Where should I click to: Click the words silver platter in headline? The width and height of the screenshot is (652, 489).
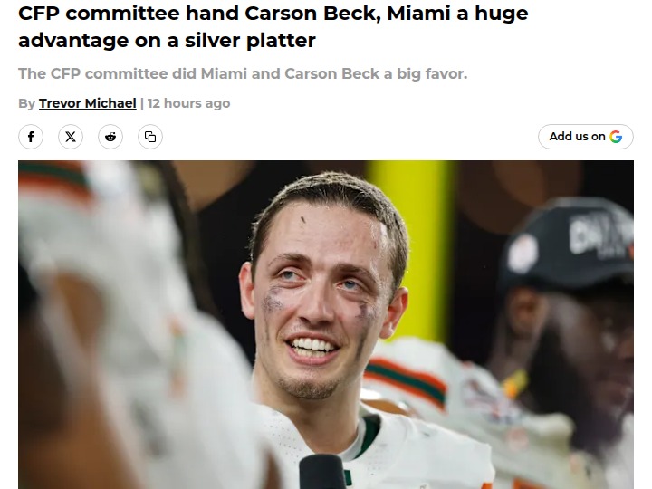[250, 41]
